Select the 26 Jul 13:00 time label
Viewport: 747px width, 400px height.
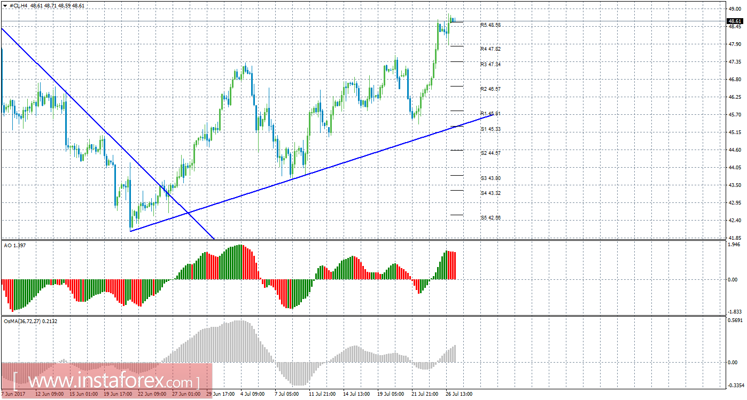pos(460,395)
